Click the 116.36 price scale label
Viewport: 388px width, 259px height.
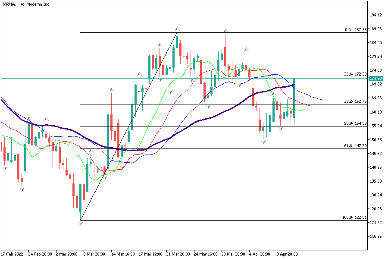[x=376, y=237]
